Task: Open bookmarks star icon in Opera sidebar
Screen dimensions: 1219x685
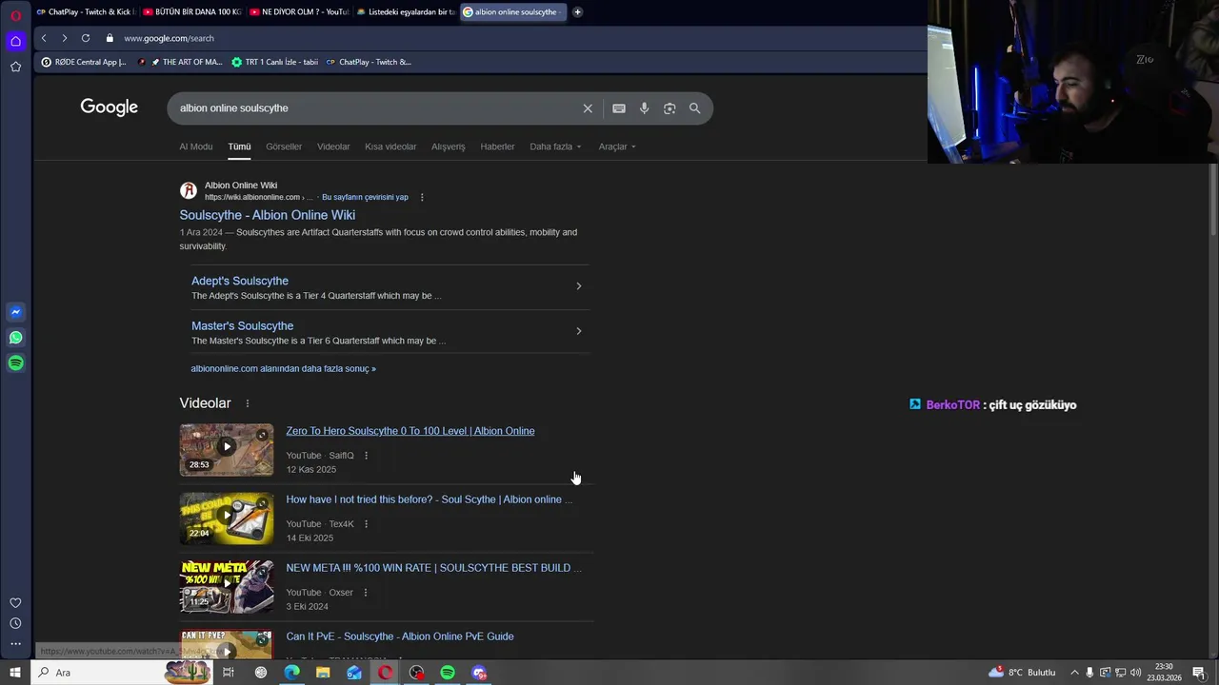Action: 15,67
